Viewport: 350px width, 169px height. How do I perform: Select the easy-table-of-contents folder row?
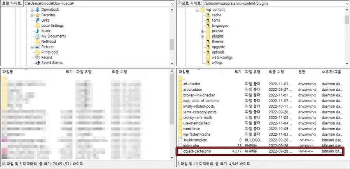click(261, 101)
